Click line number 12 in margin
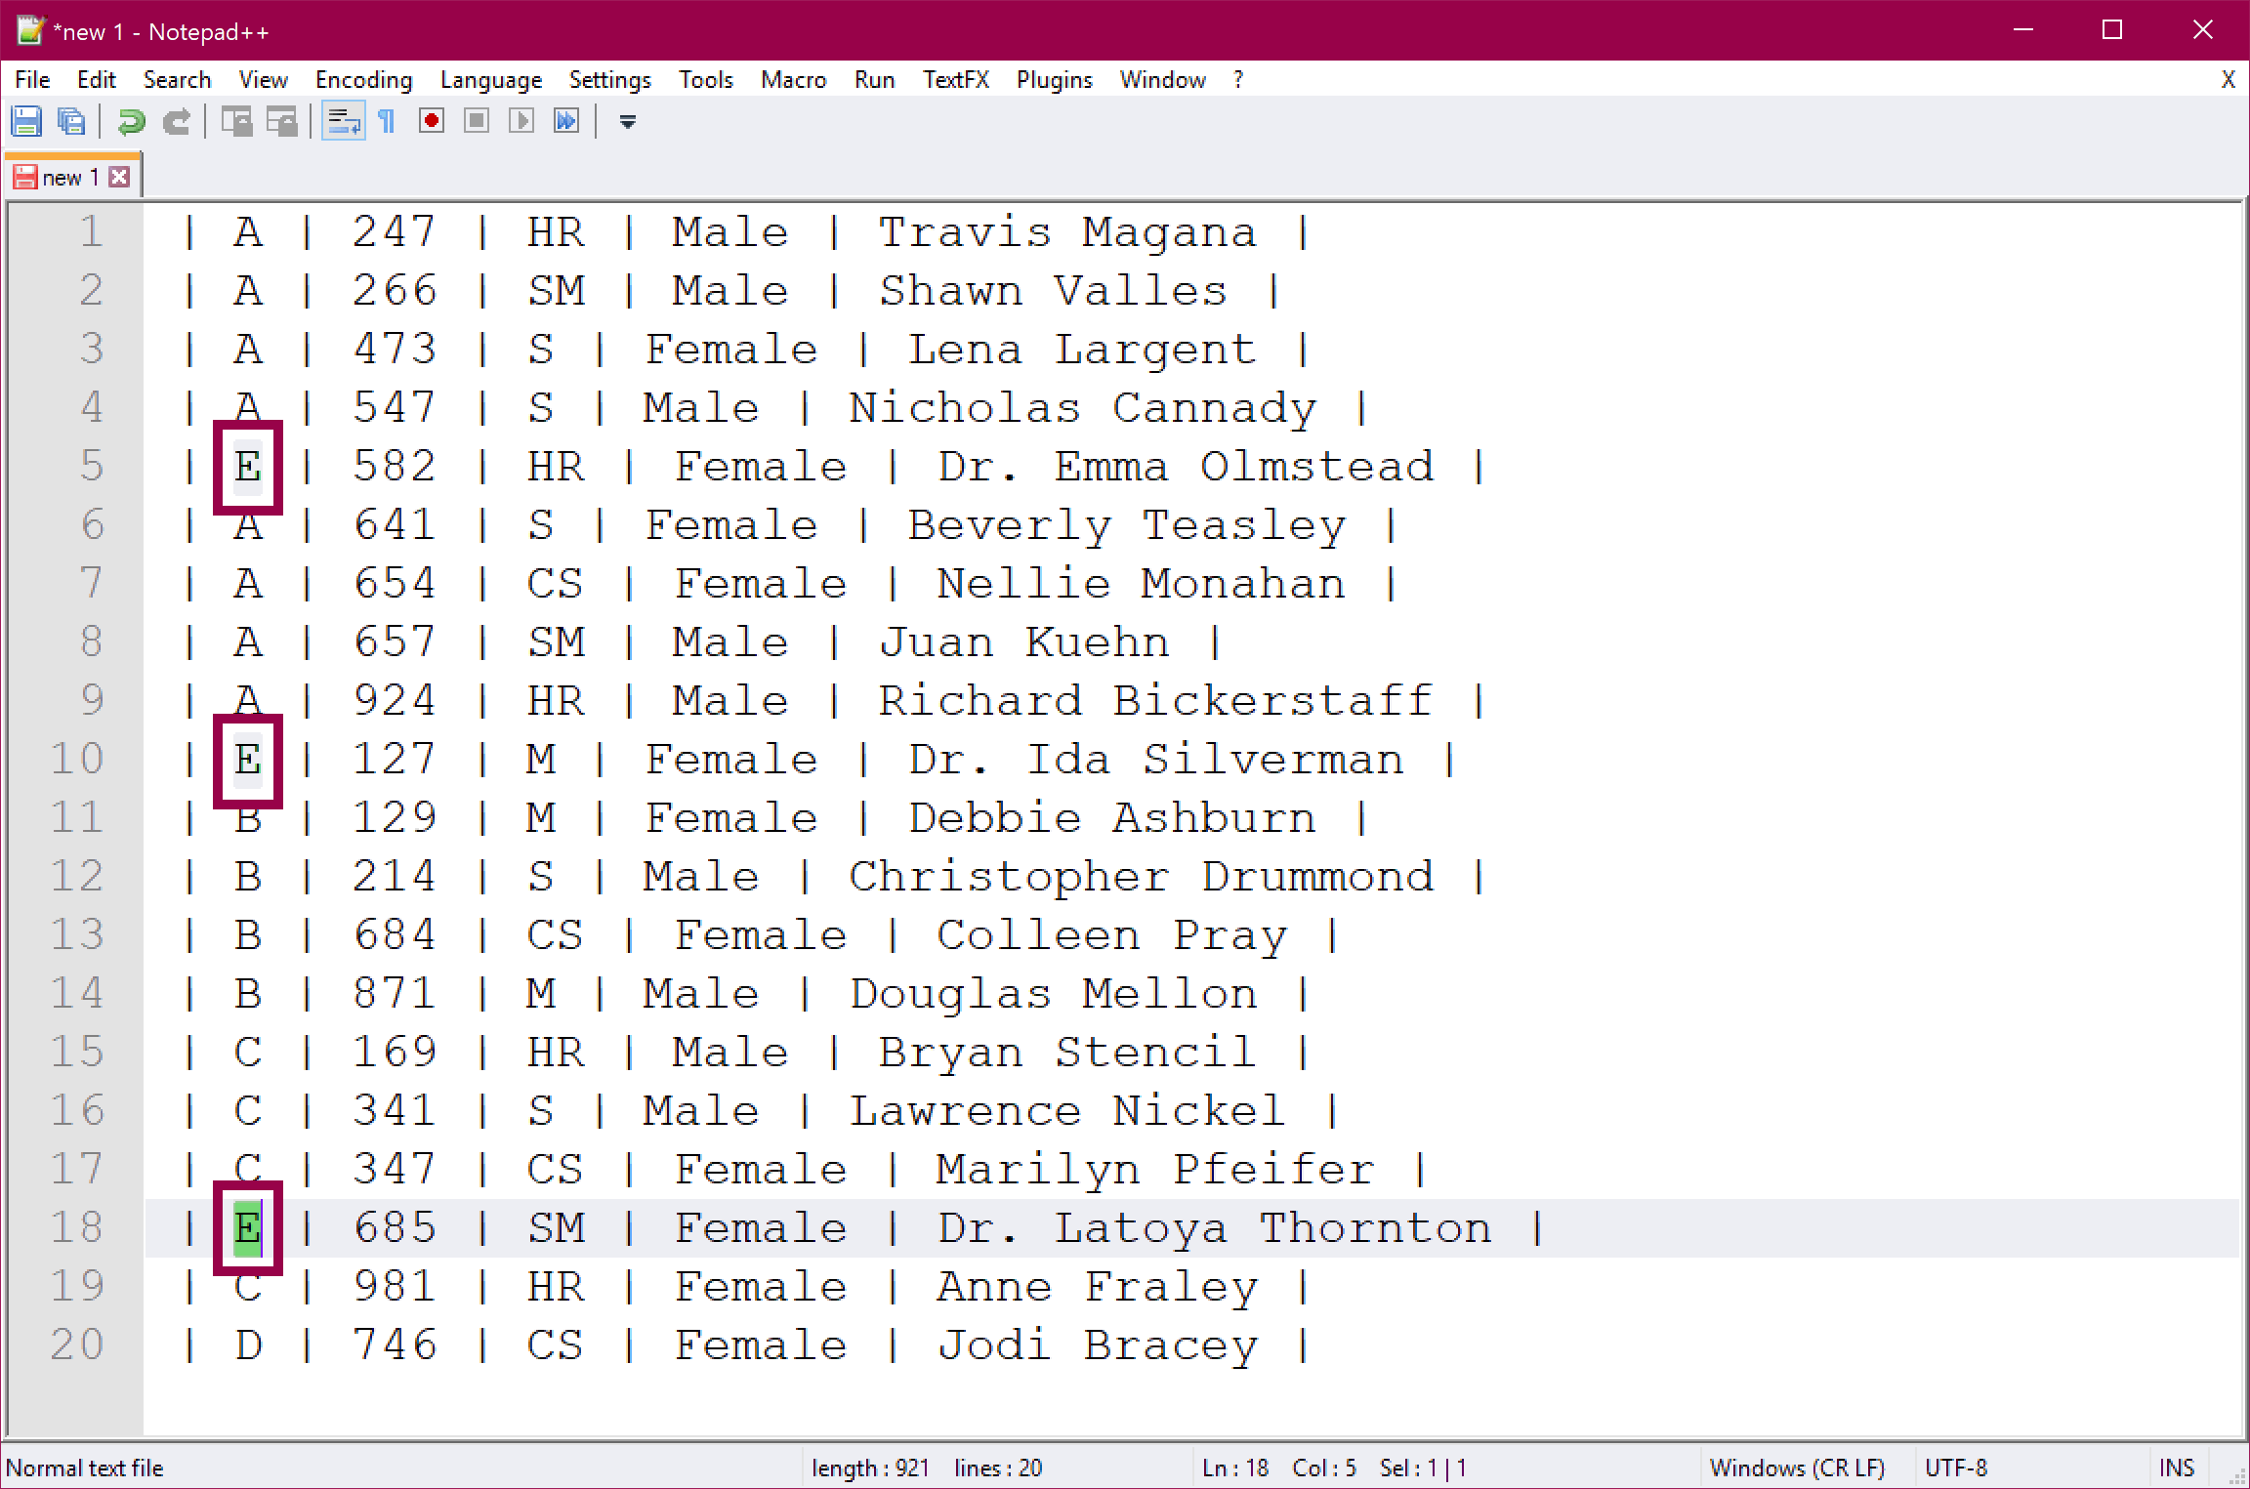This screenshot has width=2250, height=1489. 77,876
